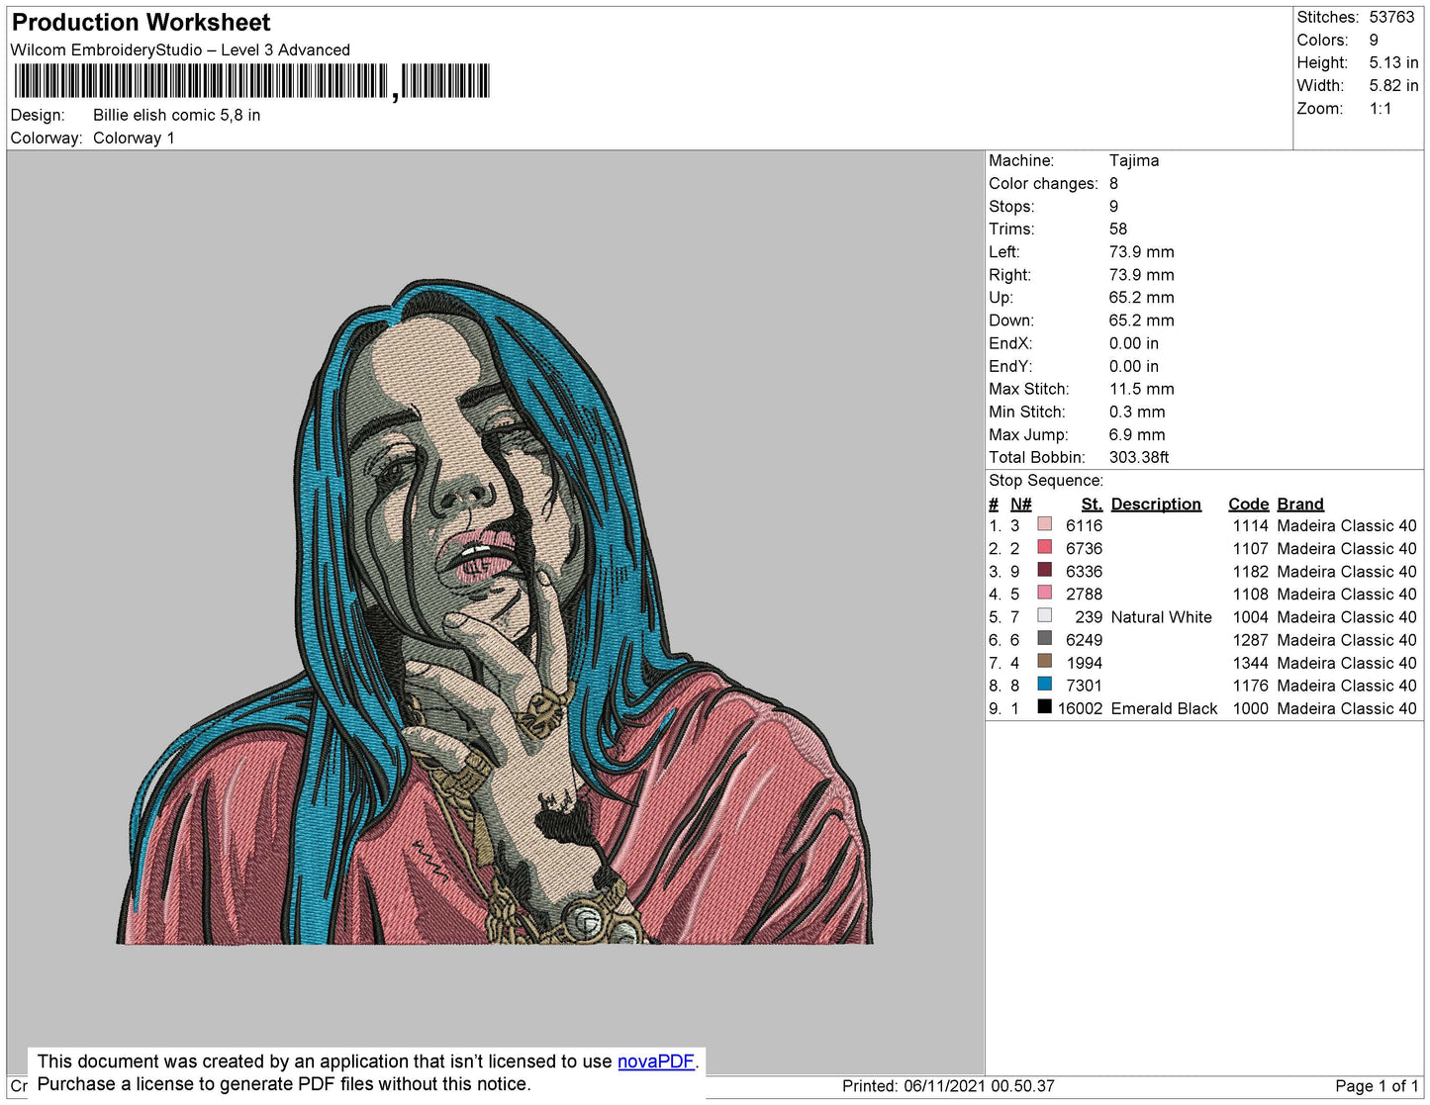Image resolution: width=1430 pixels, height=1105 pixels.
Task: Select the Emerald Black thread swatch
Action: click(x=1044, y=707)
